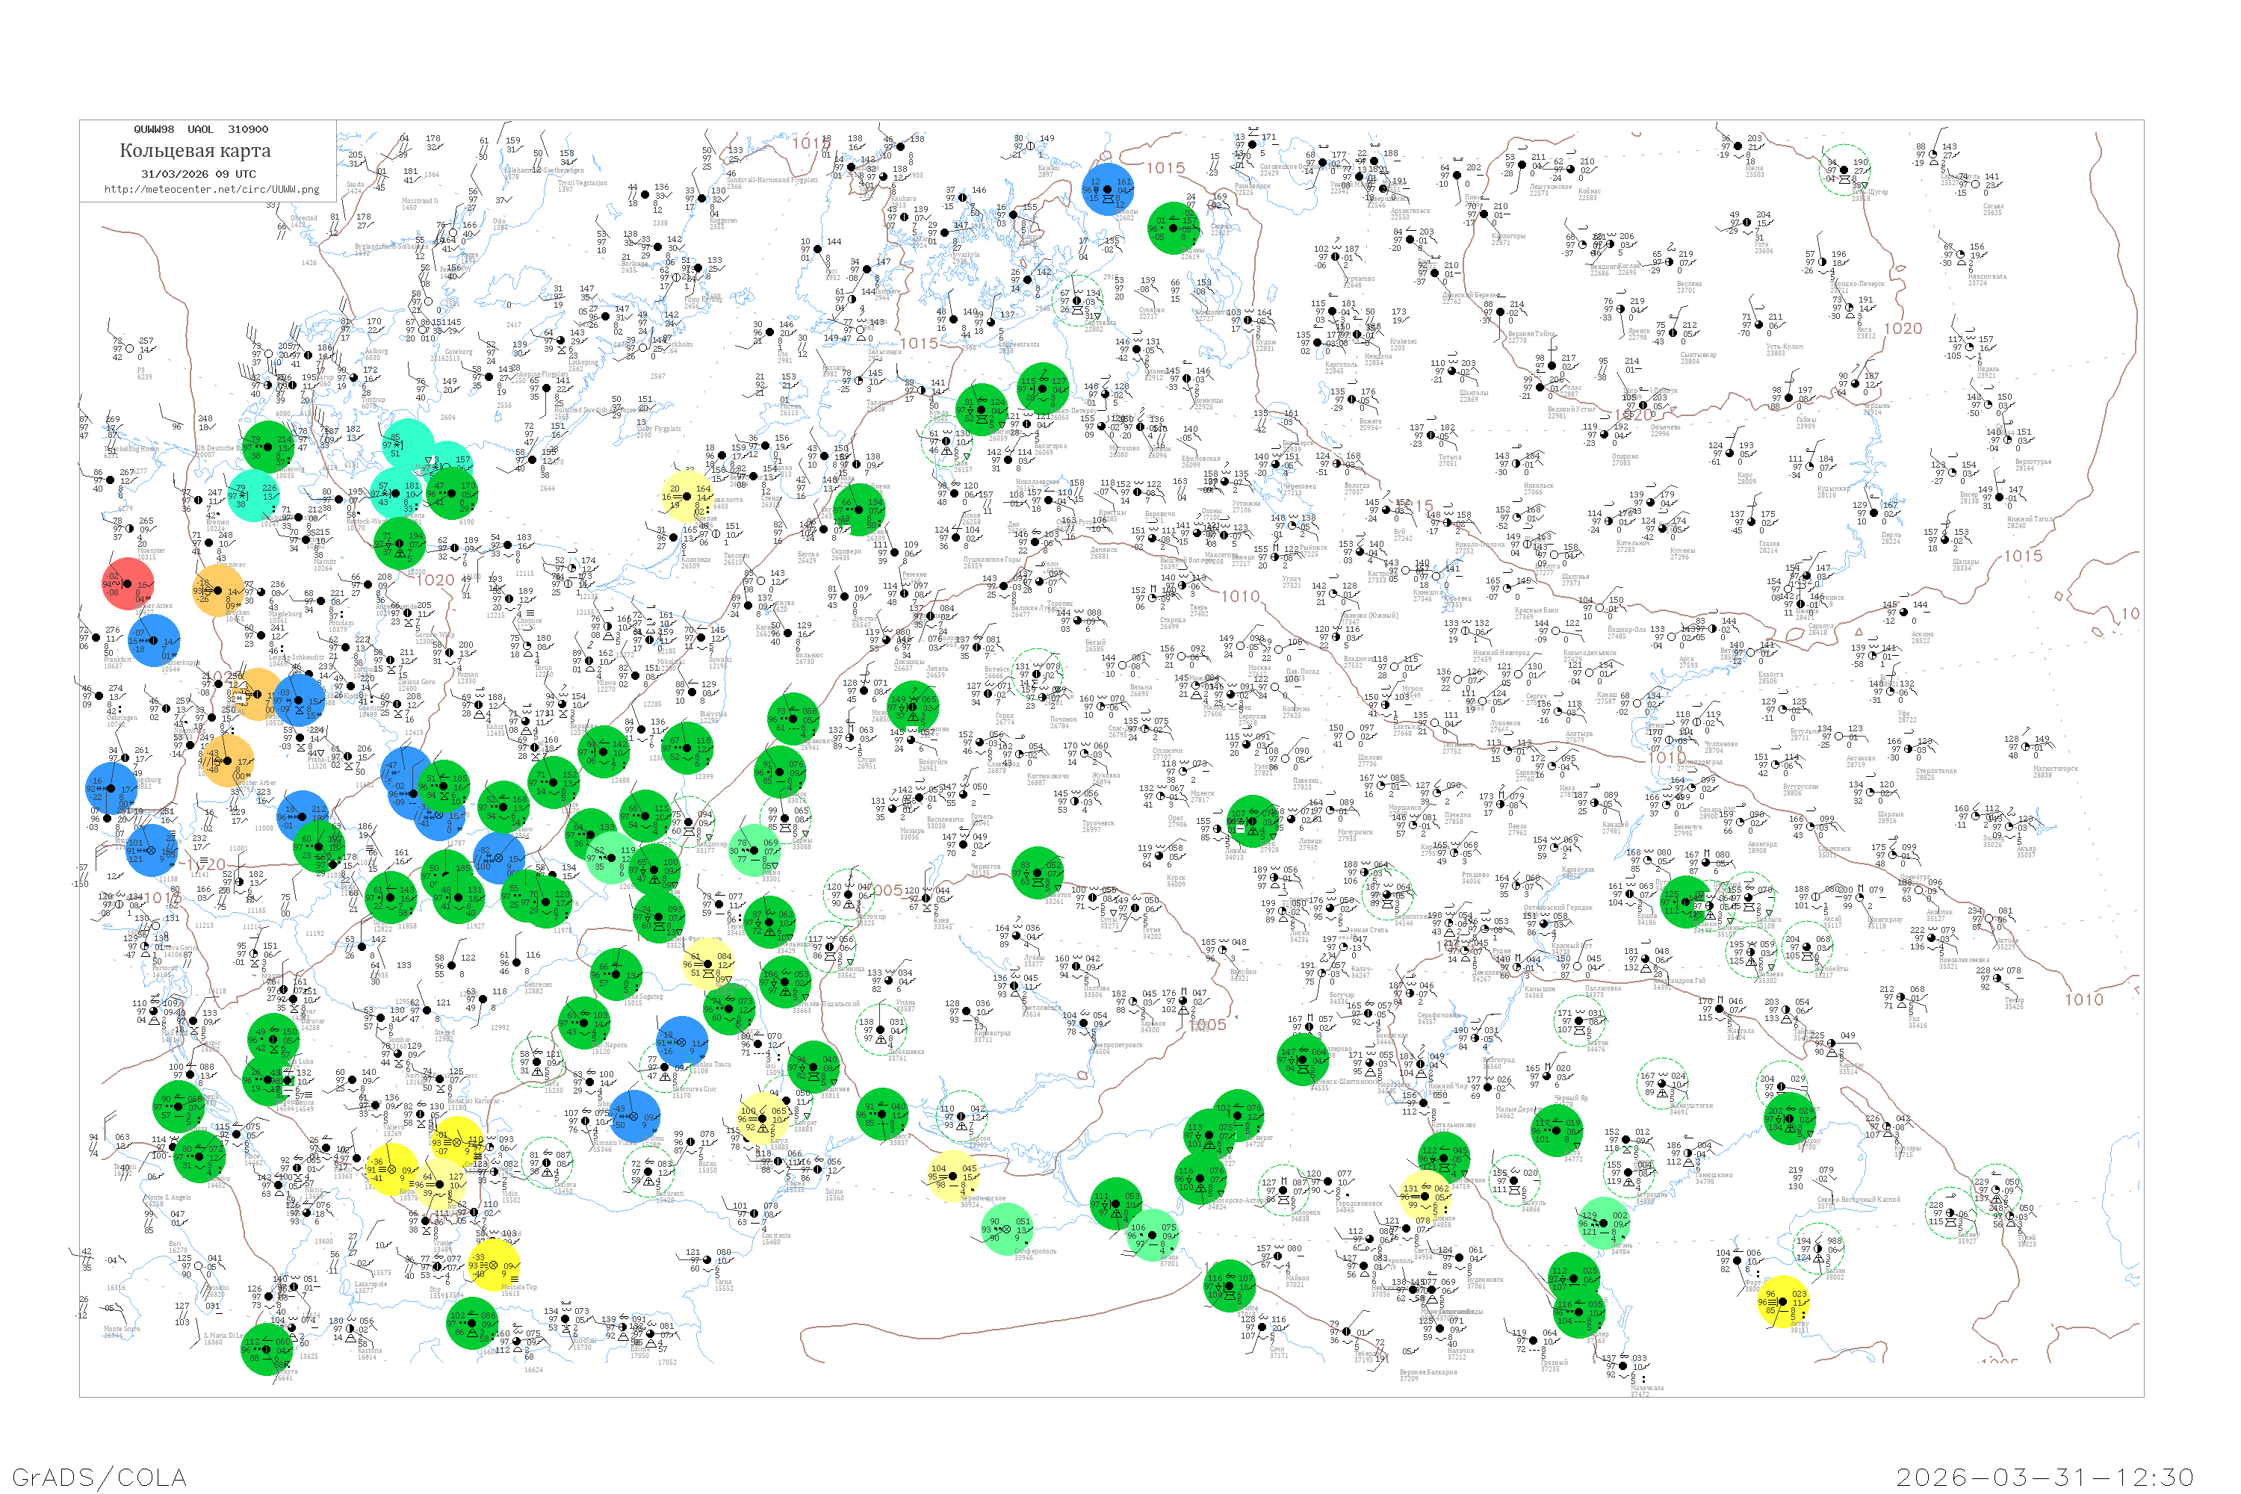Select the light green circle near Симферополь
Viewport: 2241px width, 1494px height.
pos(1007,1229)
